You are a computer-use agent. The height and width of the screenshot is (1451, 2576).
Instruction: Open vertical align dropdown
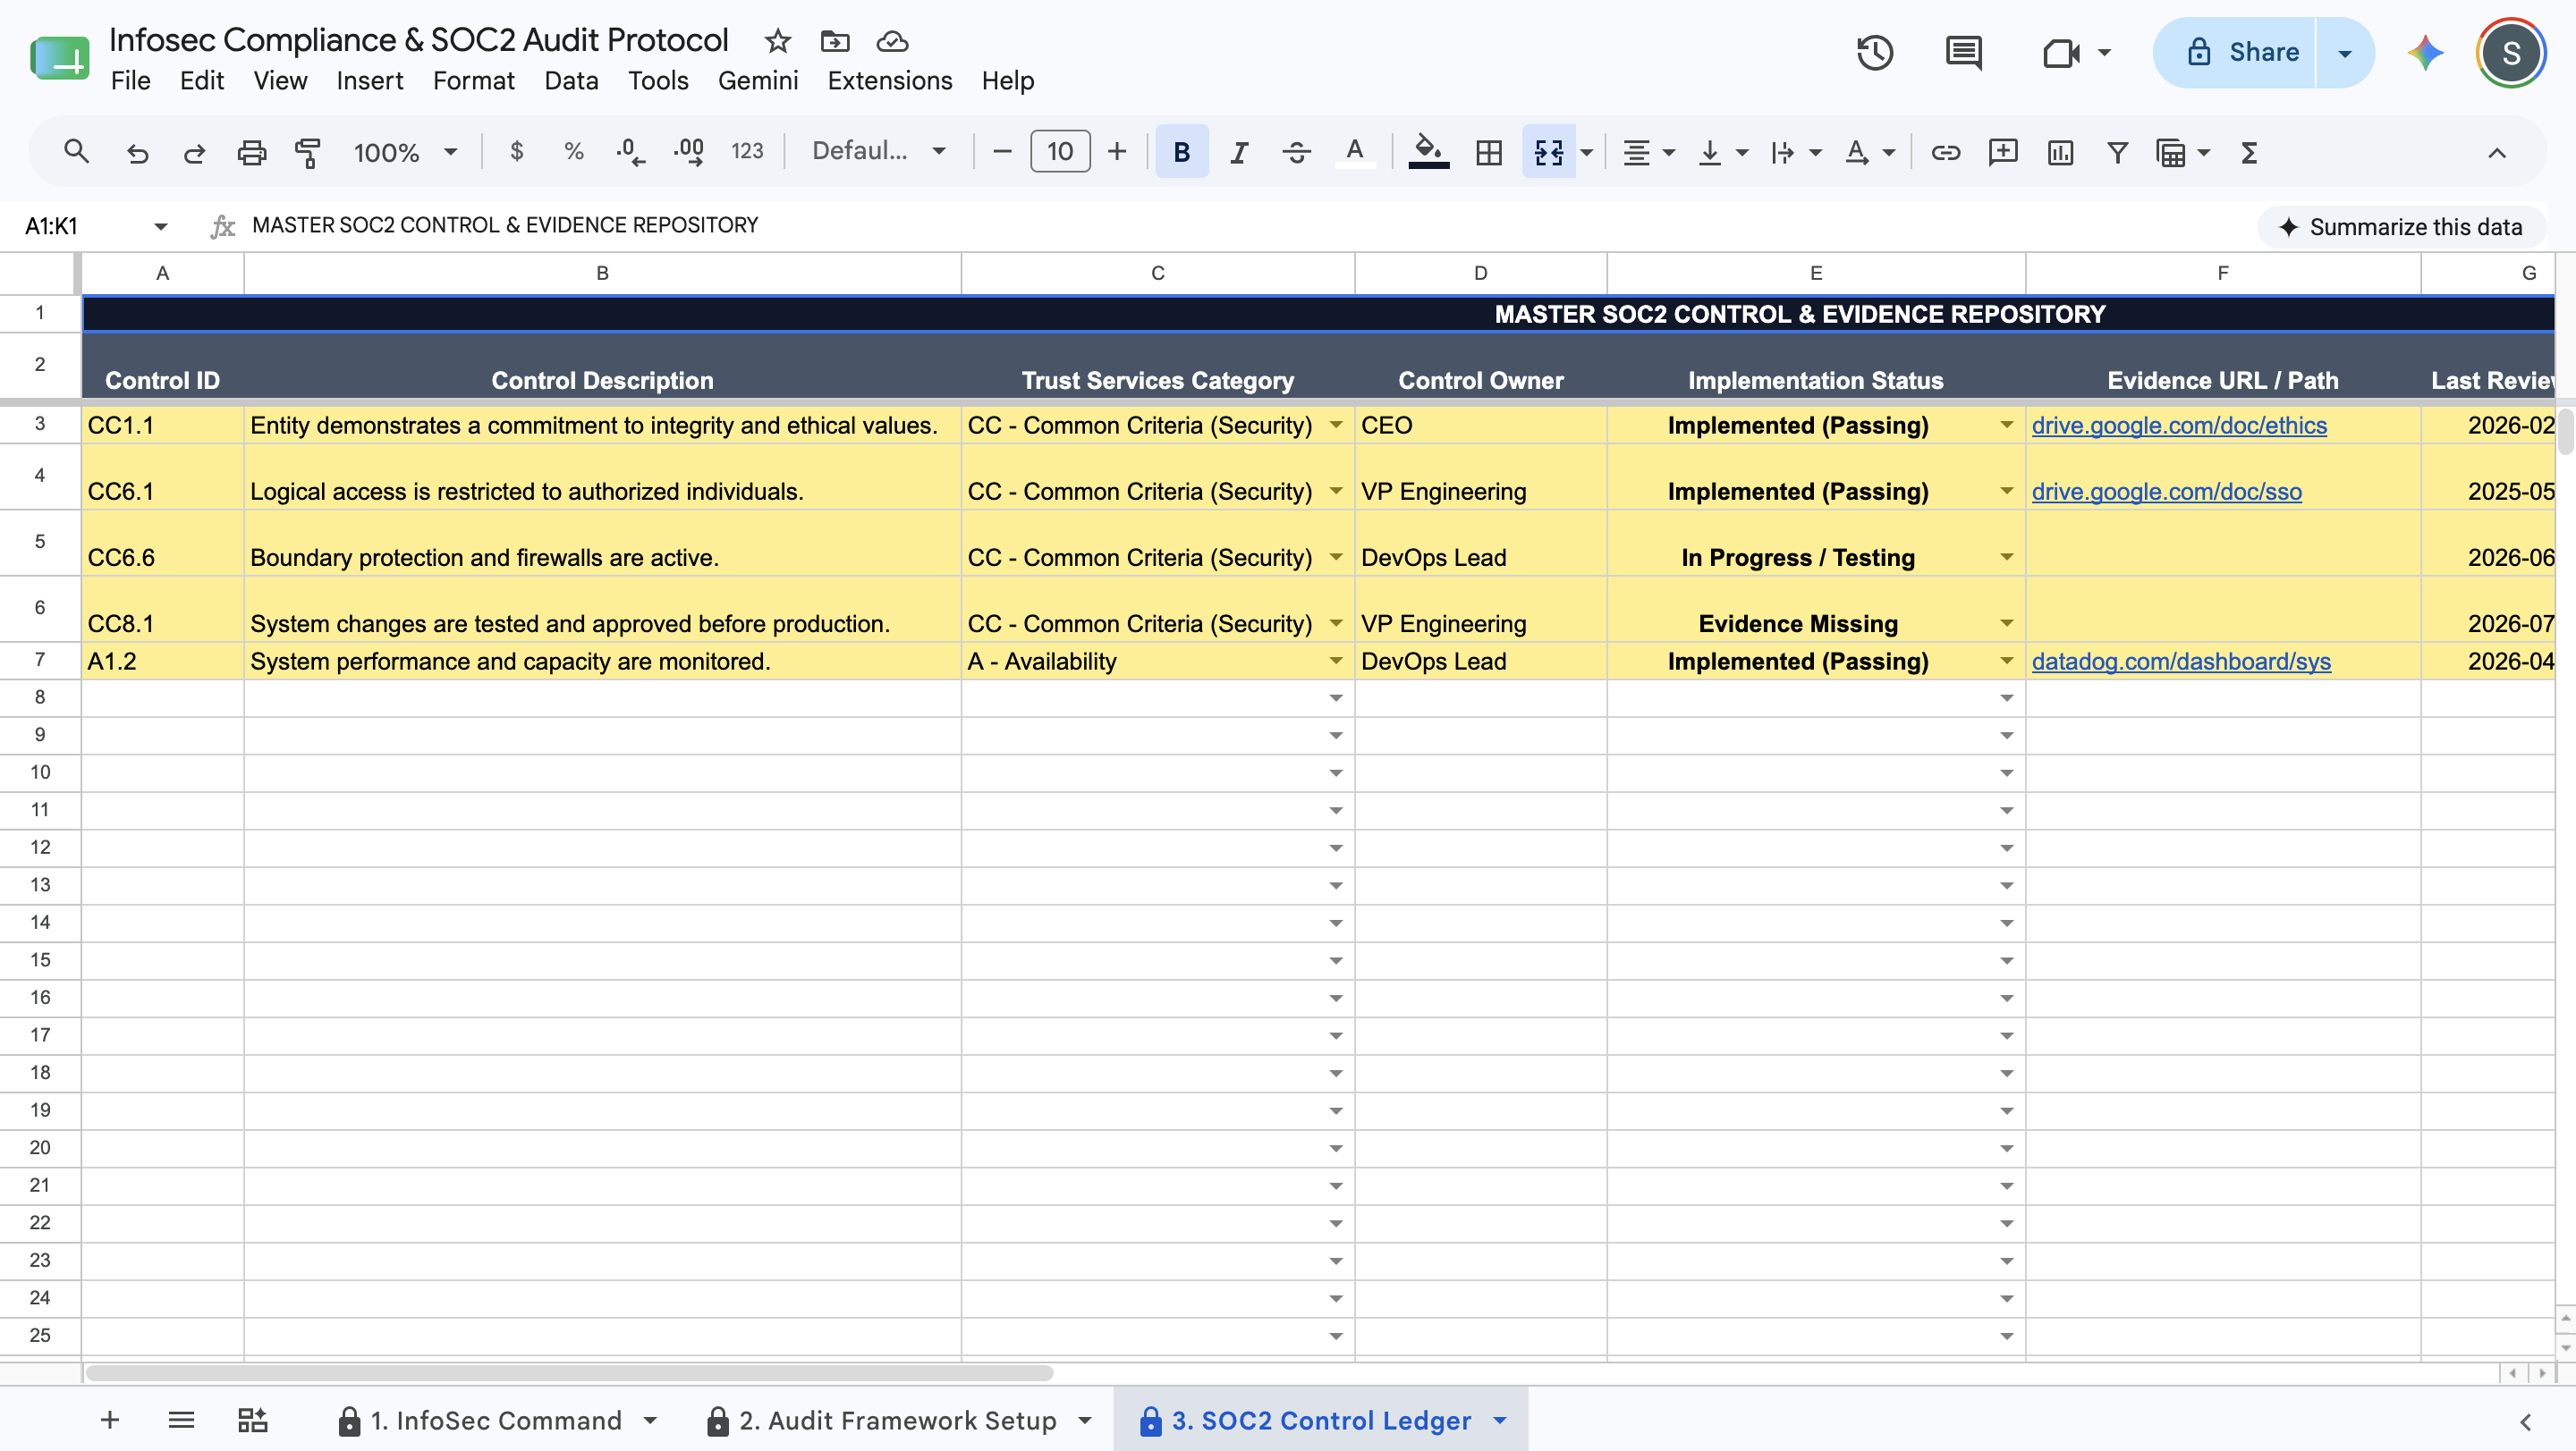point(1721,152)
